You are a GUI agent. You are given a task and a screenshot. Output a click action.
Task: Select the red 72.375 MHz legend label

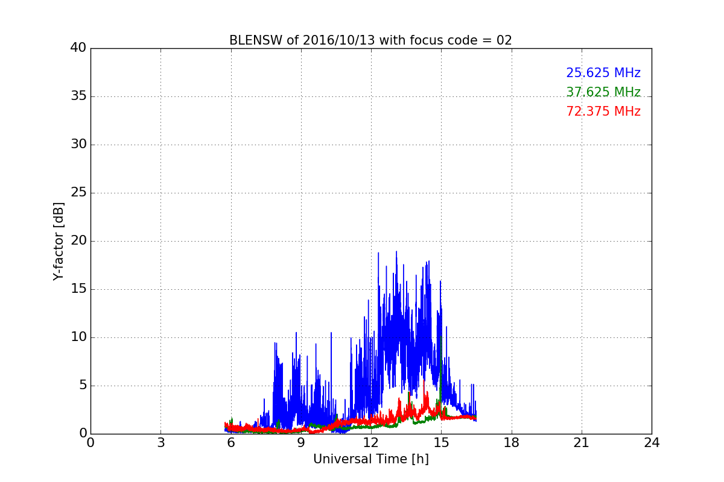(603, 111)
